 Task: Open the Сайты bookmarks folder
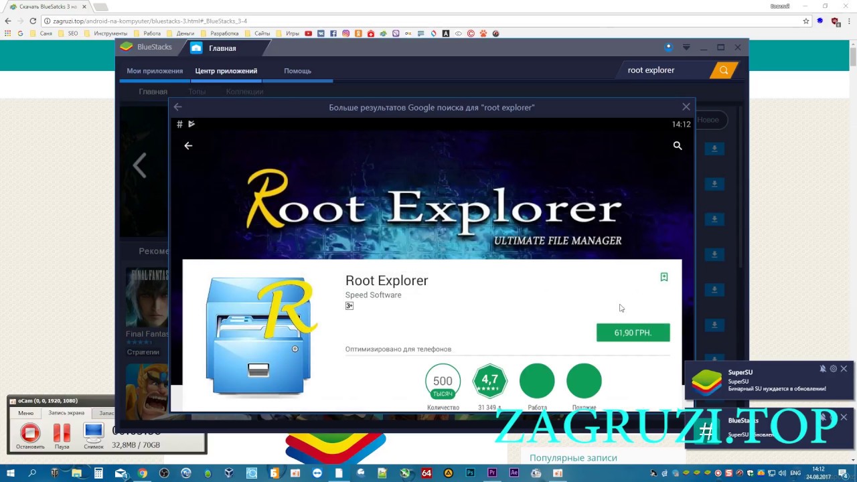[x=257, y=33]
